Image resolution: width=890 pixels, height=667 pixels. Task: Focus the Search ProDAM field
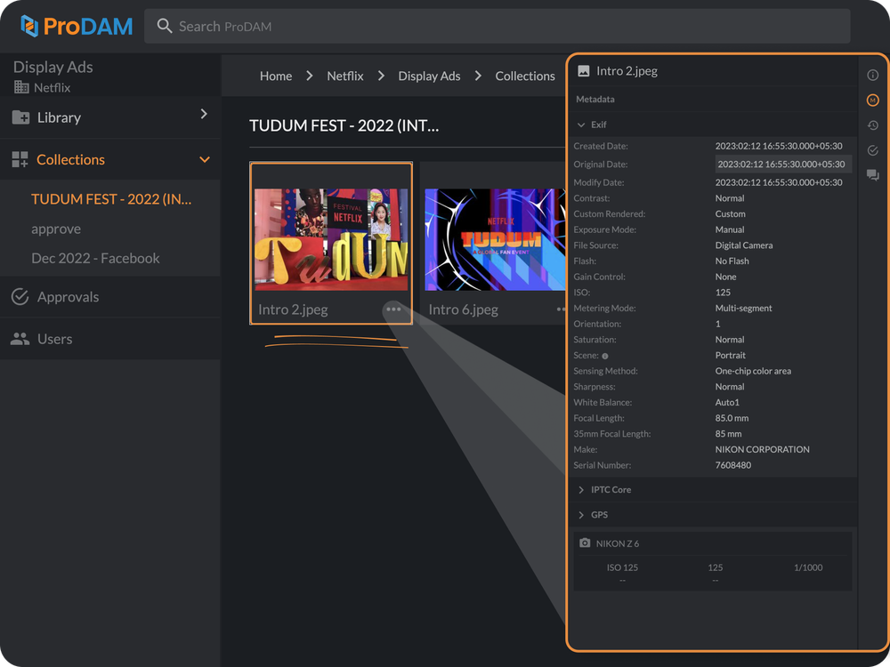(497, 26)
